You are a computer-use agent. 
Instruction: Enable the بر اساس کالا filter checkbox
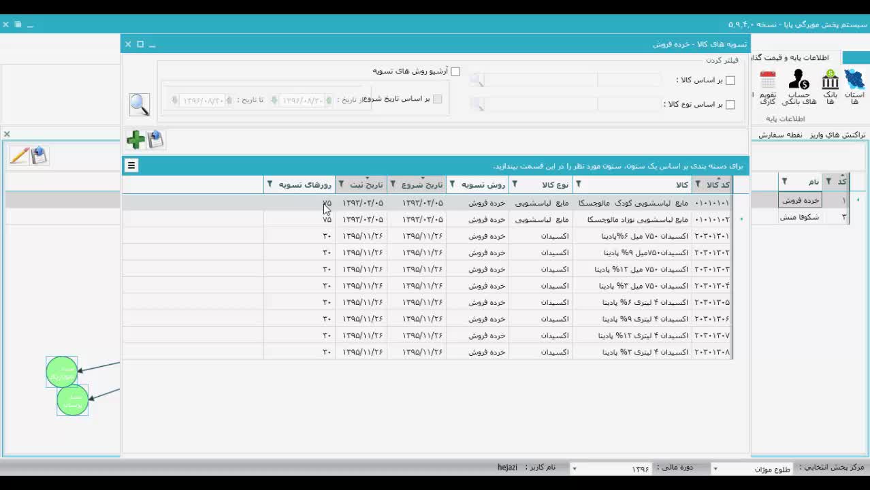click(x=730, y=80)
